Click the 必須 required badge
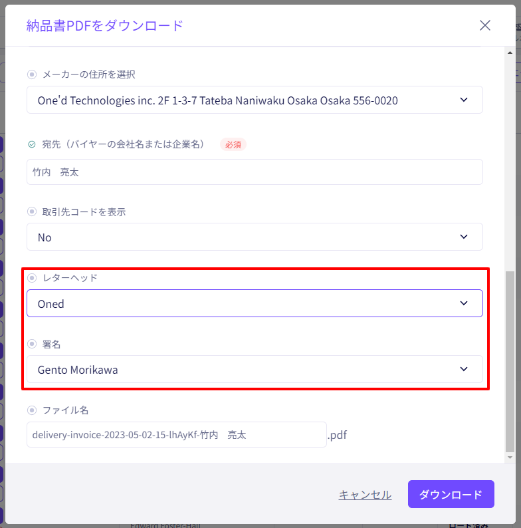Screen dimensions: 521x528 pos(233,144)
